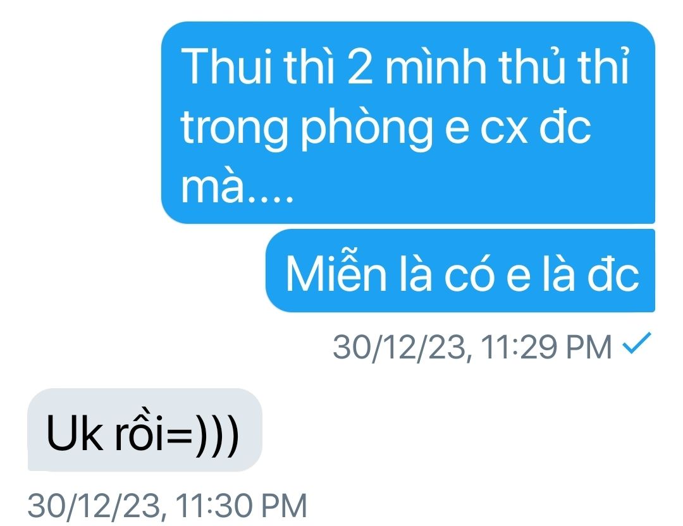Tap the 'Miễn là có e là đc' bubble
Viewport: 683px width, 526px height.
point(460,271)
